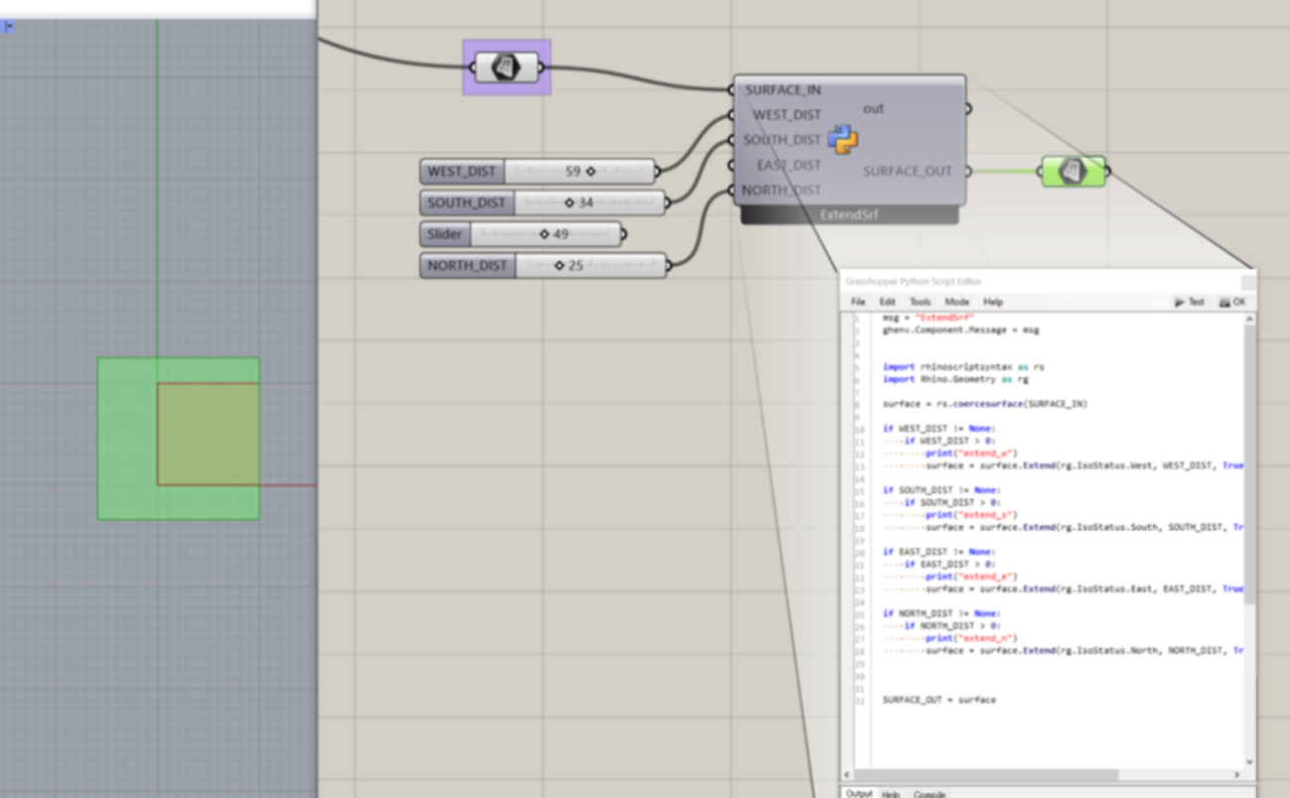Switch to the Output tab
Screen dimensions: 1290x798
tap(859, 793)
